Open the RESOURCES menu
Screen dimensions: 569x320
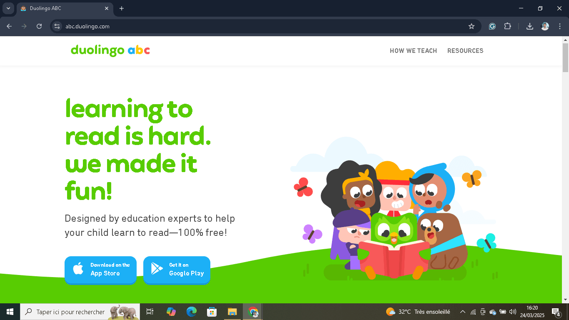pyautogui.click(x=465, y=50)
